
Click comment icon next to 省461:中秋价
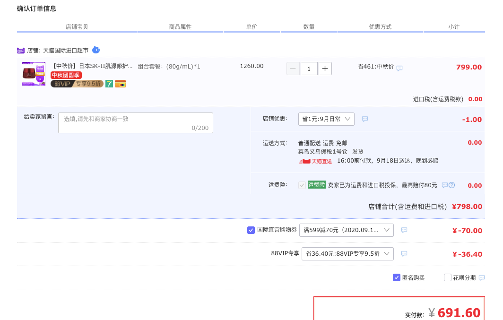tap(399, 68)
